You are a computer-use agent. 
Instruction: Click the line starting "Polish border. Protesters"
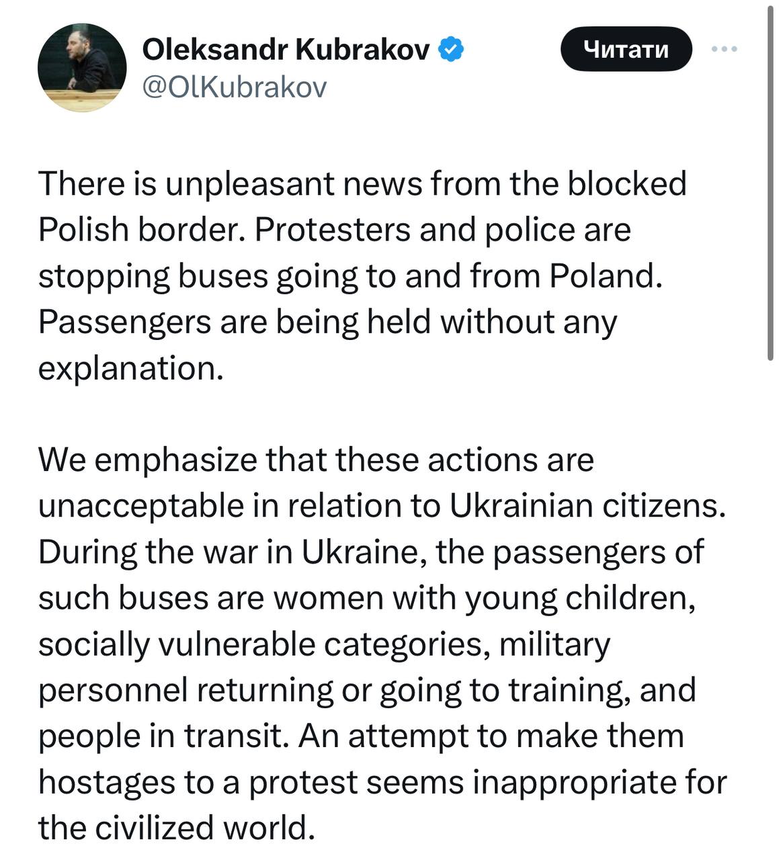pos(335,230)
